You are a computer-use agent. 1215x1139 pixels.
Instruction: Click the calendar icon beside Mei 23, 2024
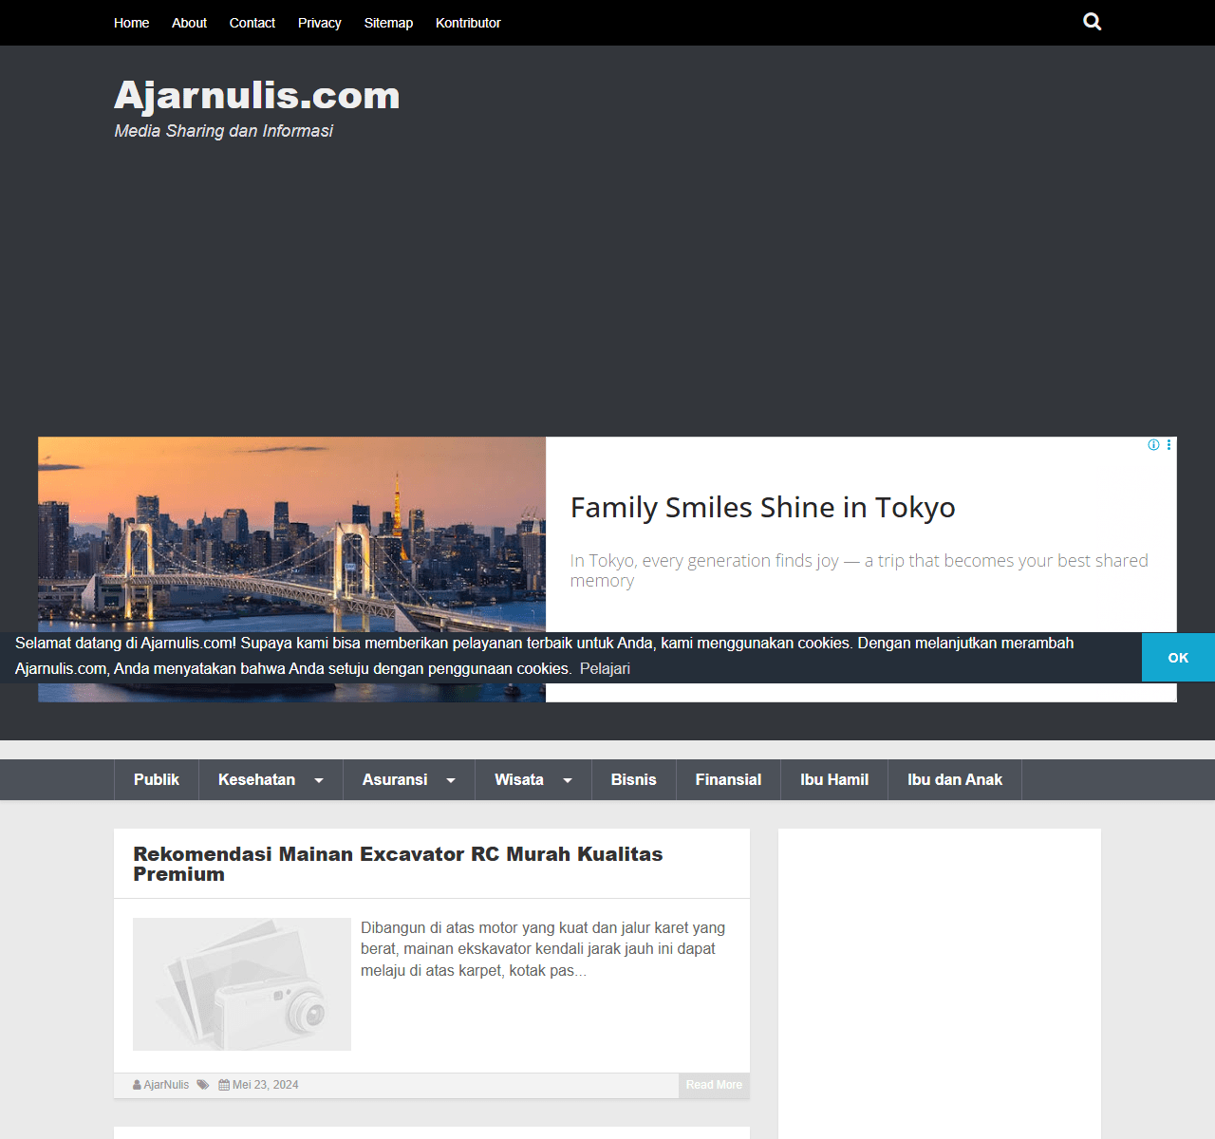(224, 1085)
